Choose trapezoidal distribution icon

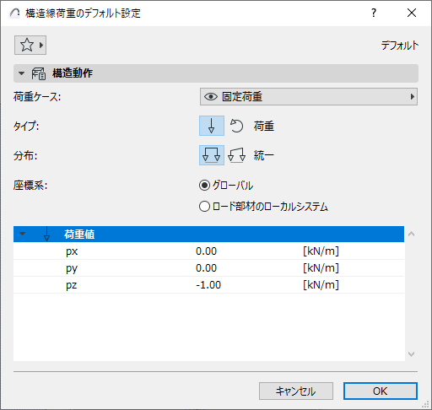[236, 155]
